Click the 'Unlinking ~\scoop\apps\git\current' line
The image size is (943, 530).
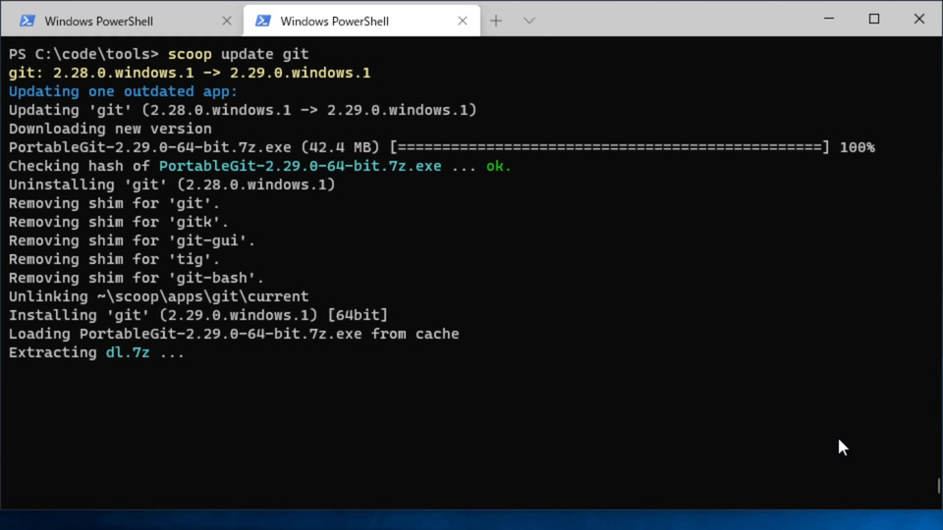159,296
